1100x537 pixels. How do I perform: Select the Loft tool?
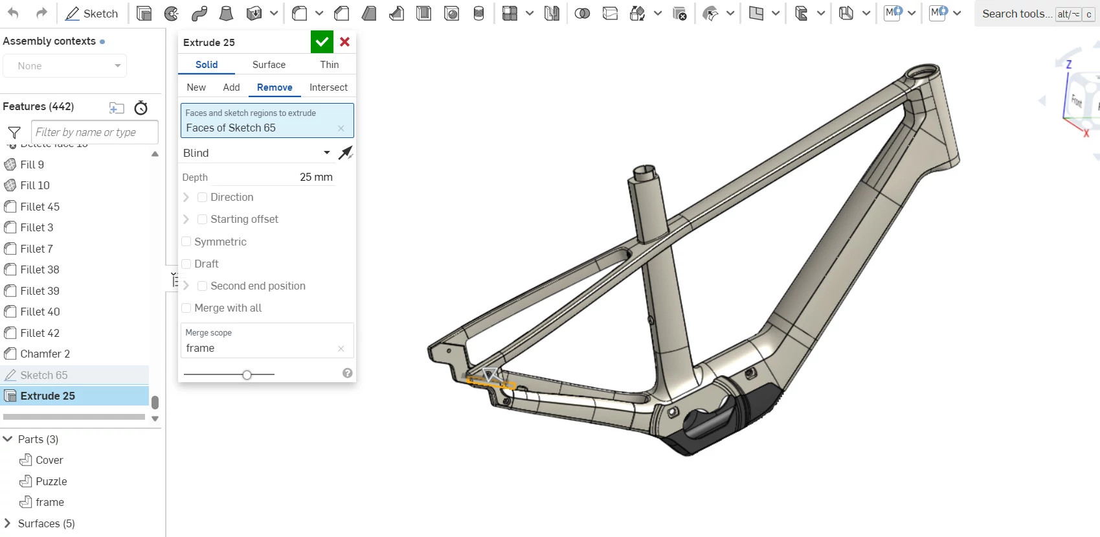pos(227,14)
